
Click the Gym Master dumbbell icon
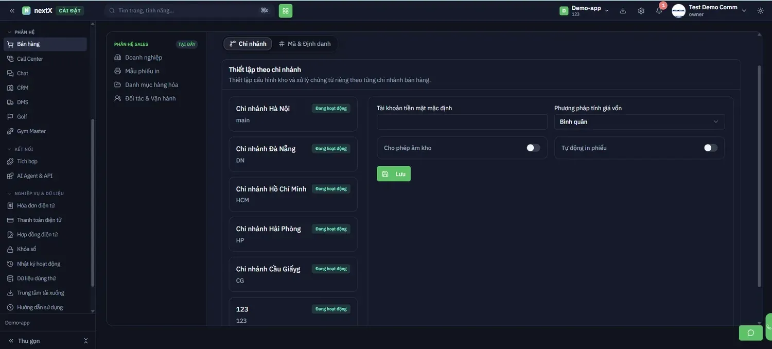[x=10, y=131]
